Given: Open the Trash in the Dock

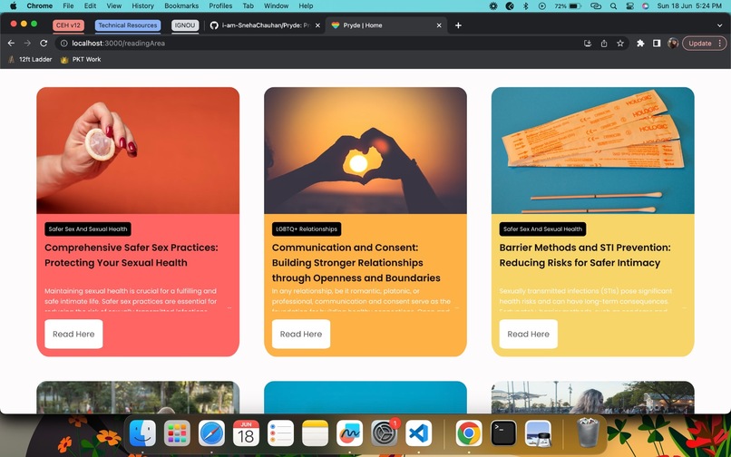Looking at the screenshot, I should click(x=588, y=433).
